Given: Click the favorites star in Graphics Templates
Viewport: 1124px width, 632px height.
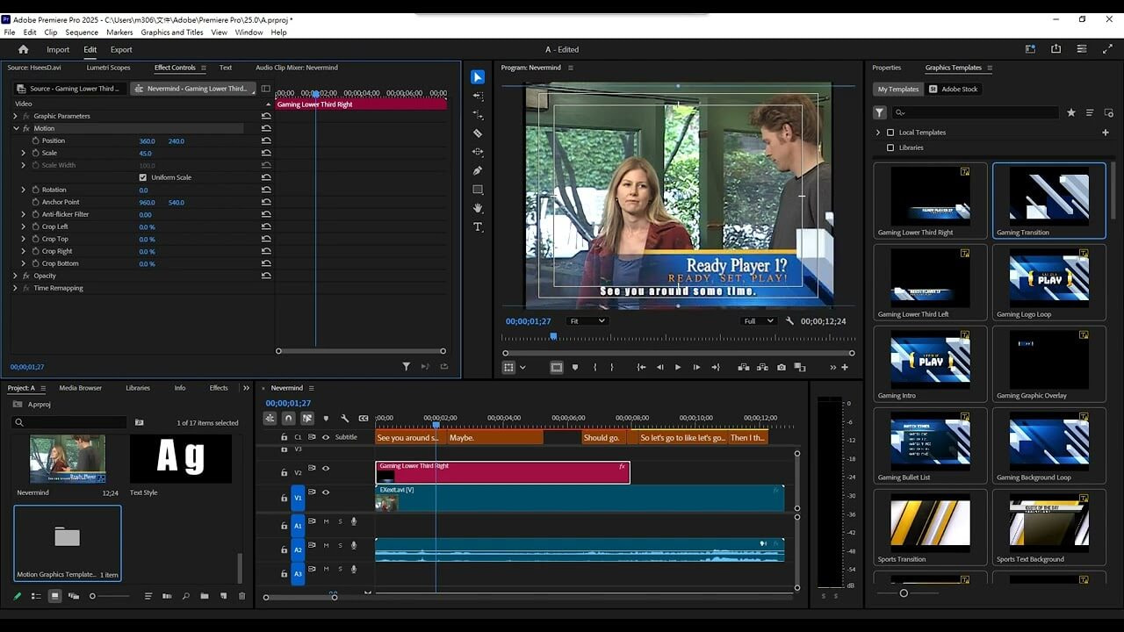Looking at the screenshot, I should pos(1070,112).
